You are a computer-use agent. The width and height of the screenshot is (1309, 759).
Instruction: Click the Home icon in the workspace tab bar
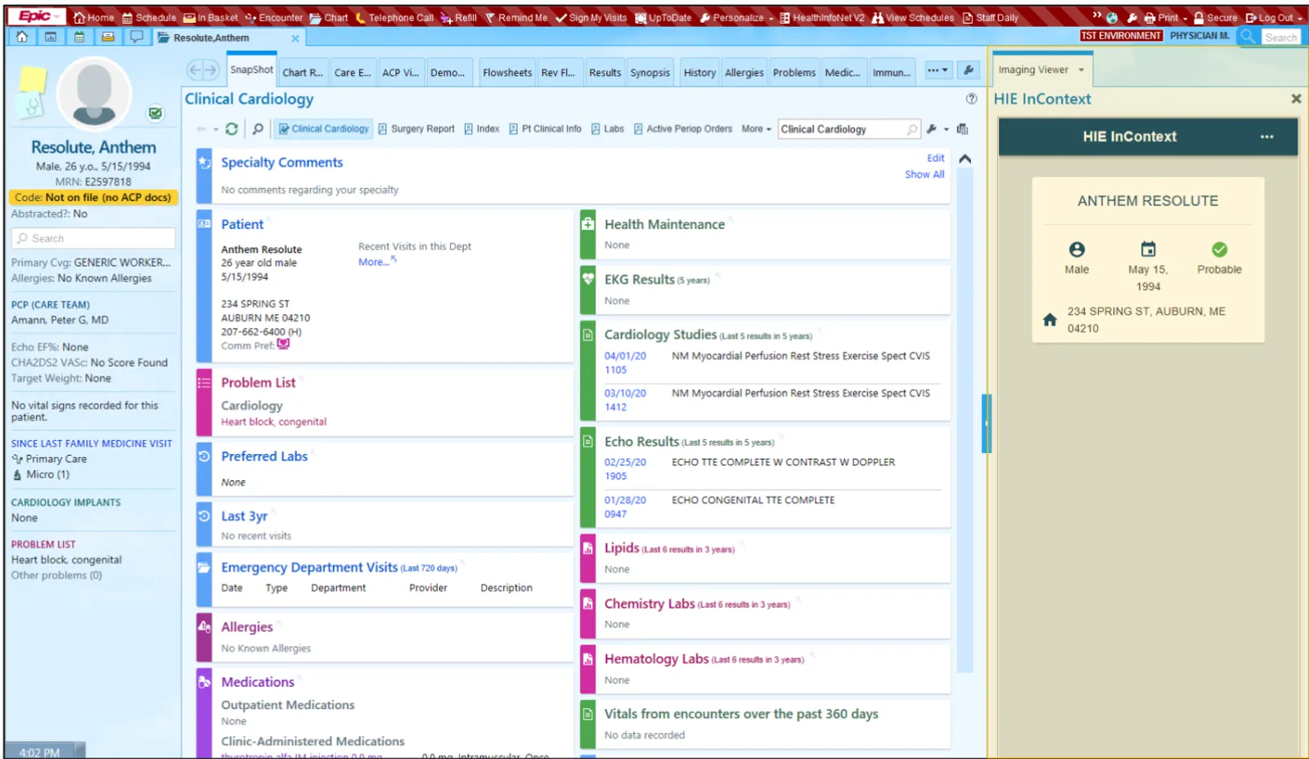tap(22, 37)
